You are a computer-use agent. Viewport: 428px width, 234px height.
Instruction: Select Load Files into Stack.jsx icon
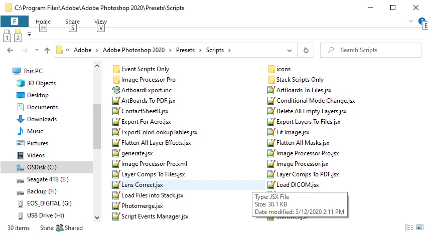(116, 195)
